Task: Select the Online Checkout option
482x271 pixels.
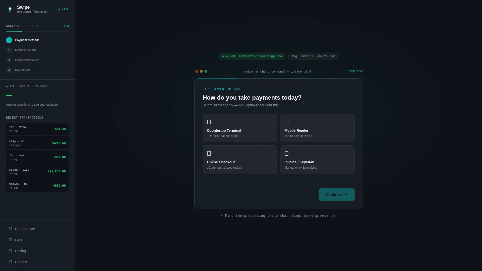Action: tap(240, 160)
